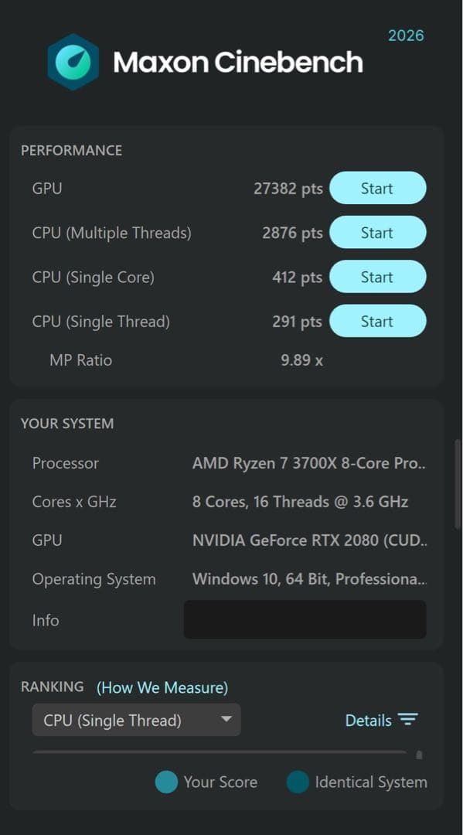Start the CPU (Single Thread) benchmark

pos(378,321)
